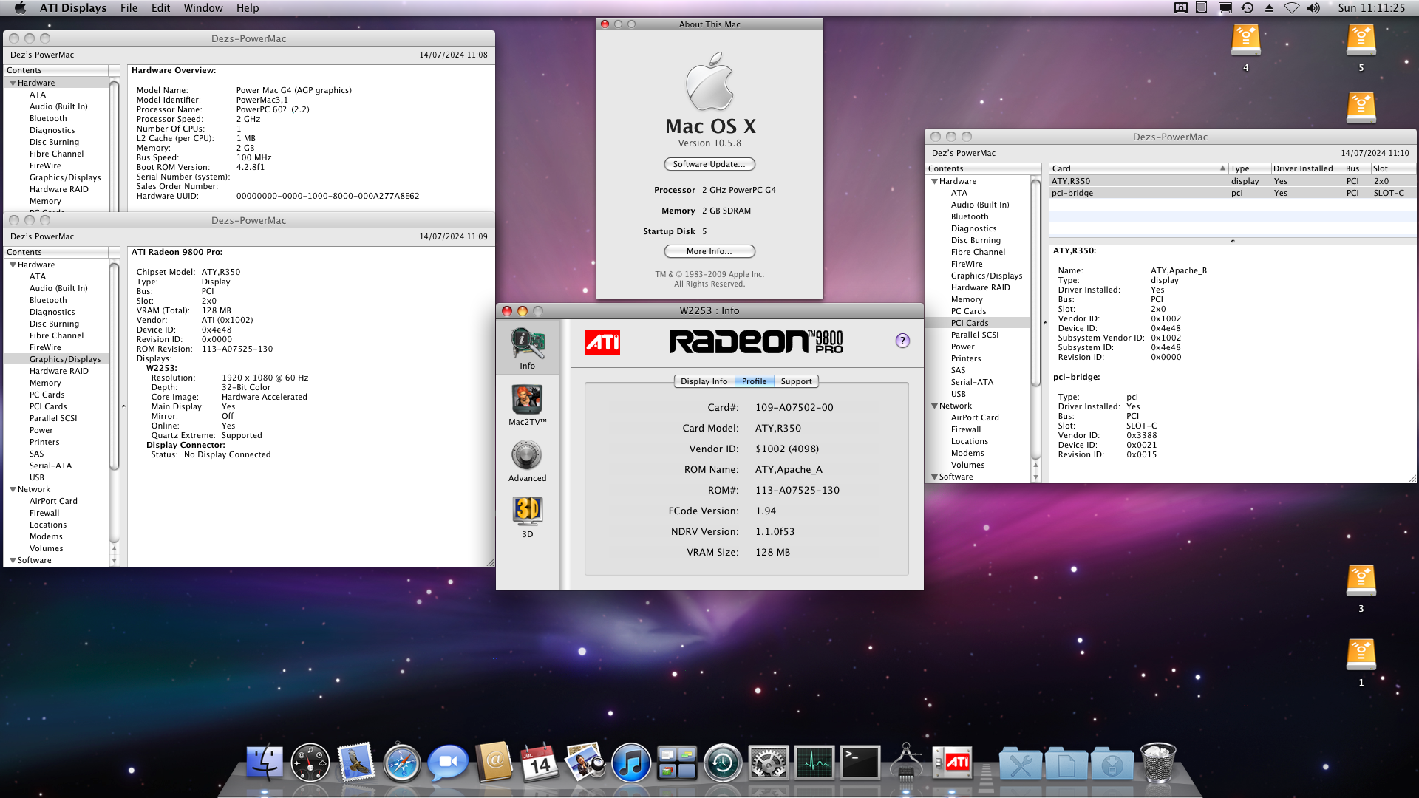1419x798 pixels.
Task: Switch to Display Info tab
Action: (x=704, y=381)
